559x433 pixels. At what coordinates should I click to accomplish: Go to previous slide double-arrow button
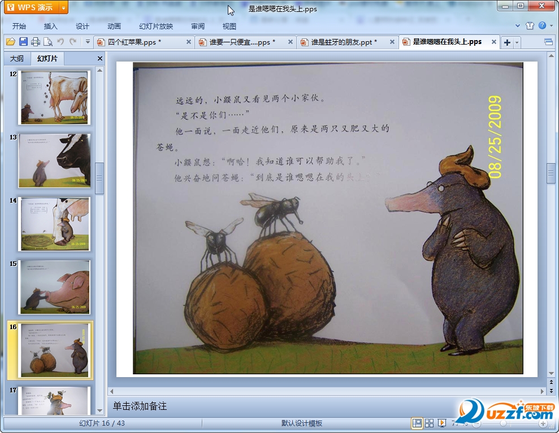click(551, 382)
